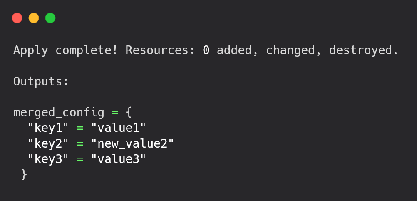Select the "key1" map key
This screenshot has height=201, width=417.
48,128
